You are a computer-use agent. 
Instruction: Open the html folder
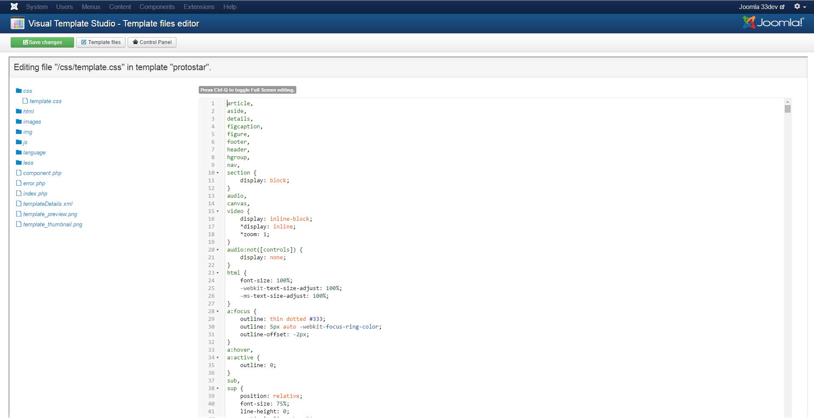click(28, 112)
